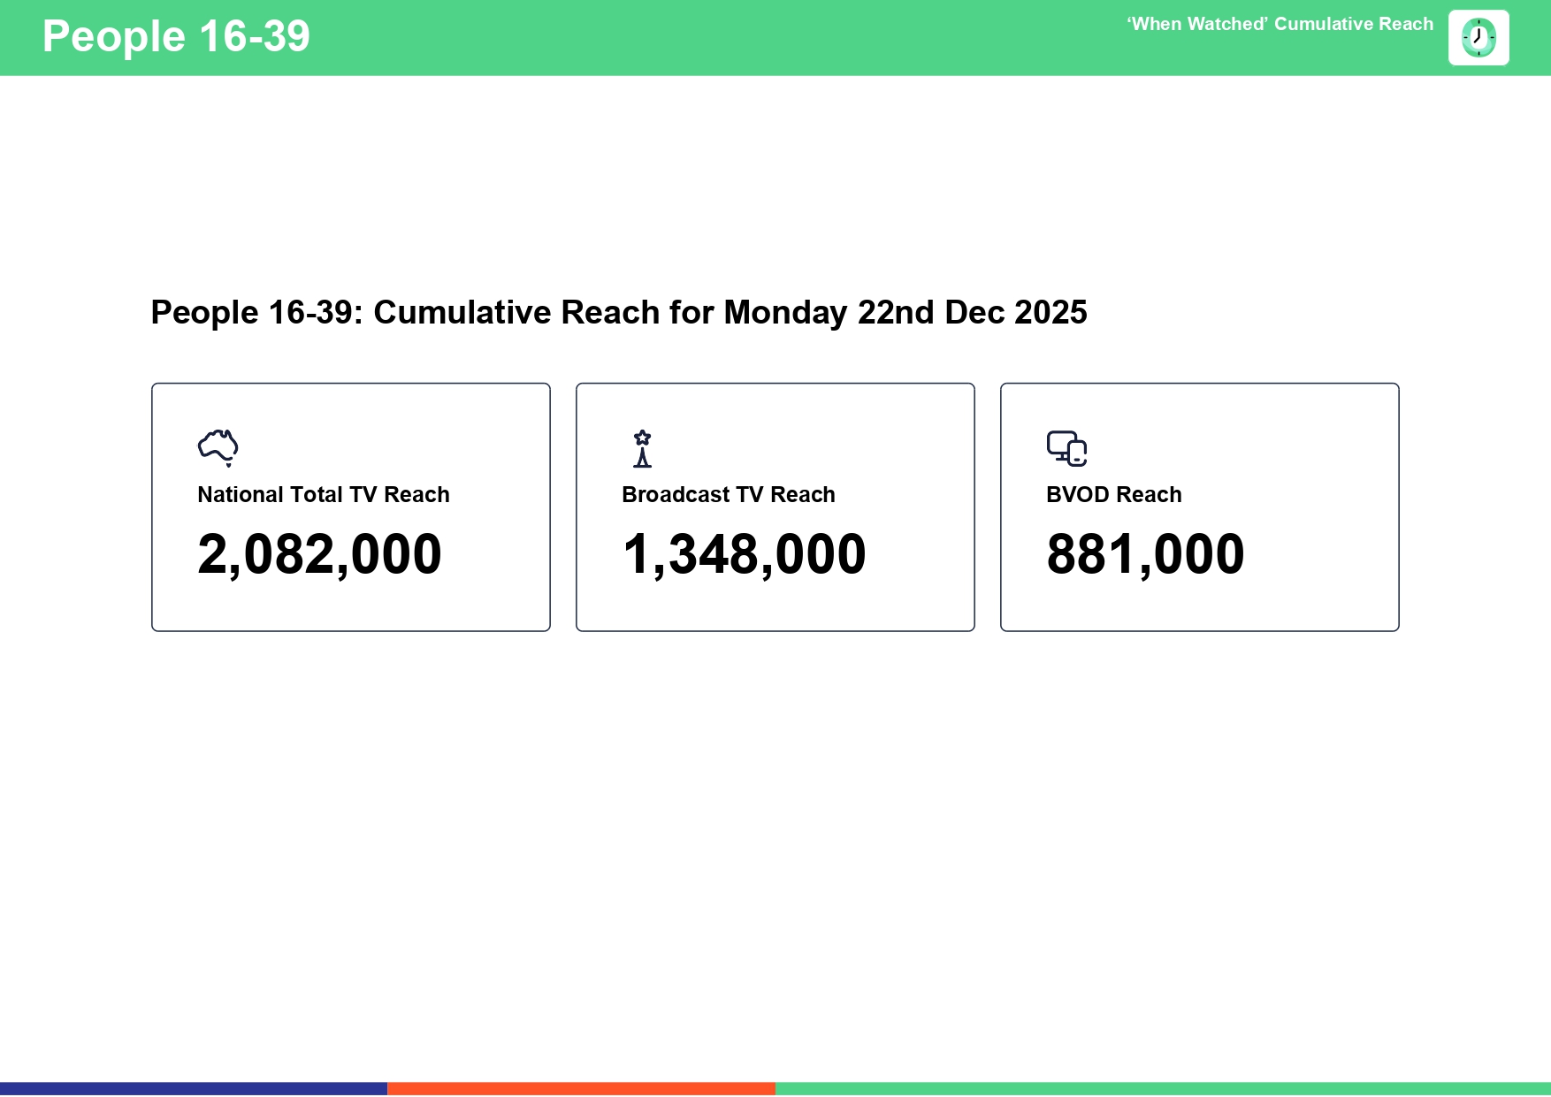Click the green segment of footer bar
This screenshot has height=1097, width=1551.
(x=1163, y=1089)
